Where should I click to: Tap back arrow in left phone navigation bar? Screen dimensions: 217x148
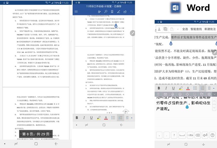click(x=56, y=144)
